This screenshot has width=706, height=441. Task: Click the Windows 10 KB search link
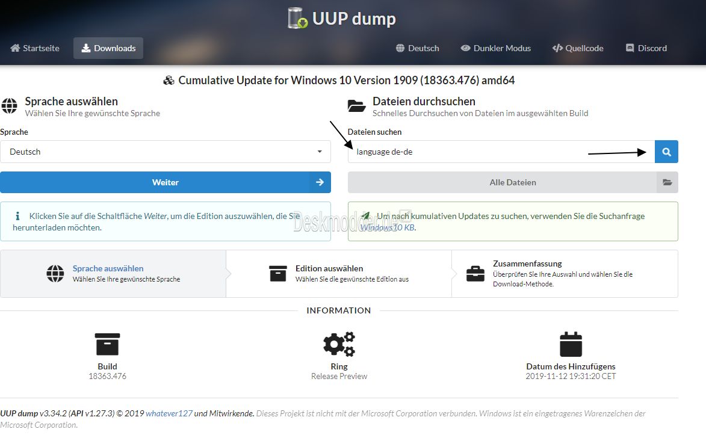pos(388,227)
